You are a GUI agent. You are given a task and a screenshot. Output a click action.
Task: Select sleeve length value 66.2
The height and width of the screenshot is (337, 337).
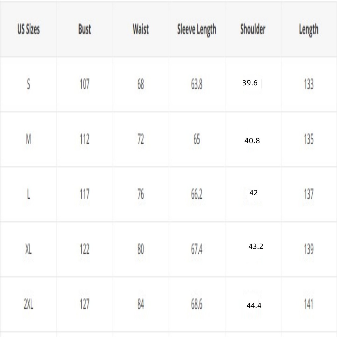pyautogui.click(x=197, y=194)
